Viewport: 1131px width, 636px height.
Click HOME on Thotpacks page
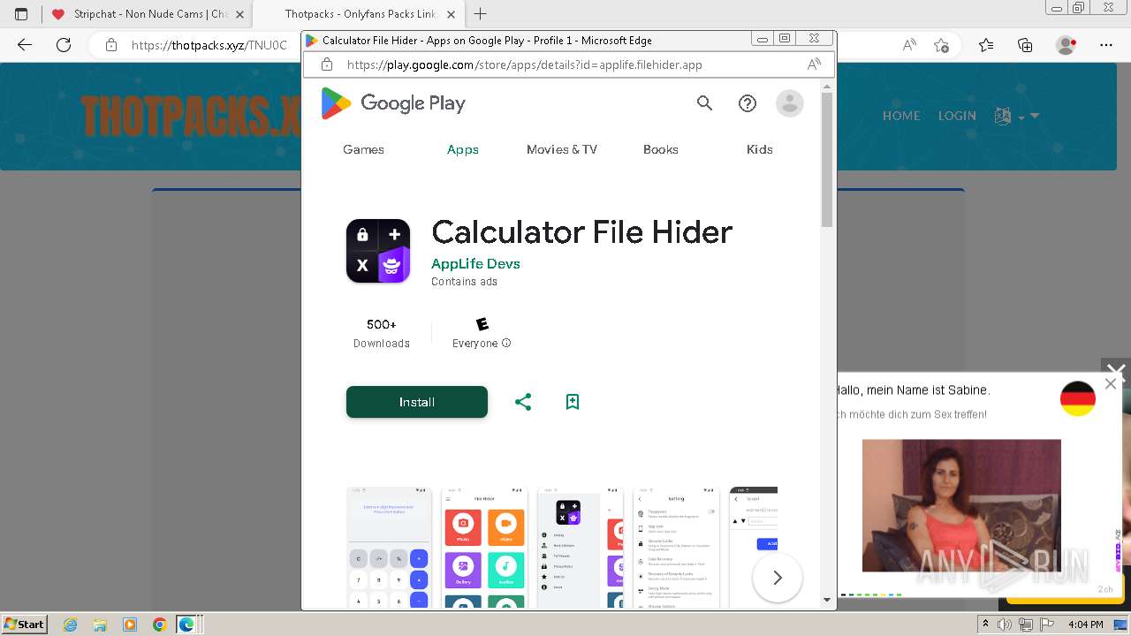[901, 116]
